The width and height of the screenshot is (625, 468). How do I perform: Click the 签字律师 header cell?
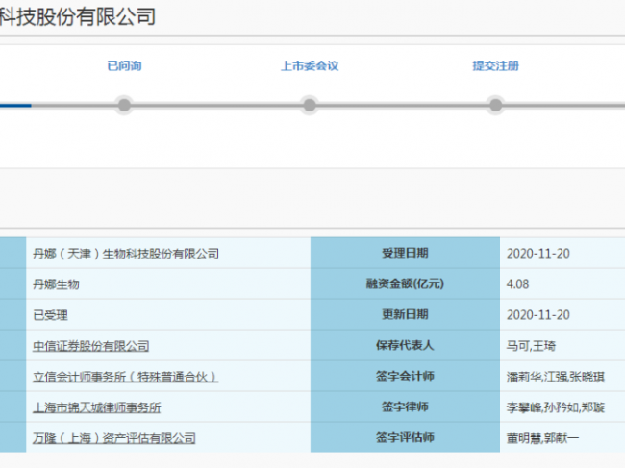pyautogui.click(x=405, y=407)
